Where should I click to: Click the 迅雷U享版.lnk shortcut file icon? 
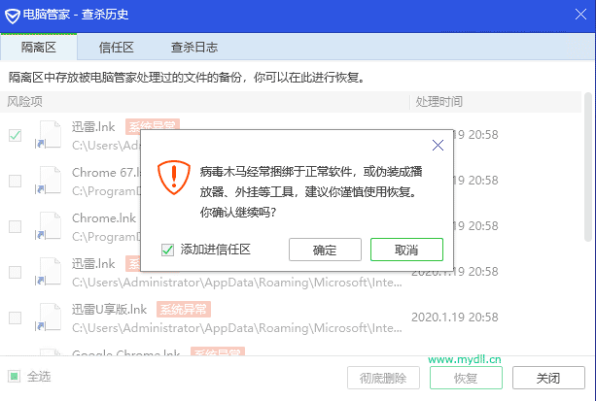49,317
